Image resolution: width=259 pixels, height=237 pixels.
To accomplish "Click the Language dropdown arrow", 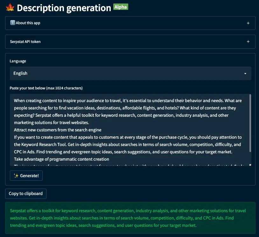I will 245,73.
